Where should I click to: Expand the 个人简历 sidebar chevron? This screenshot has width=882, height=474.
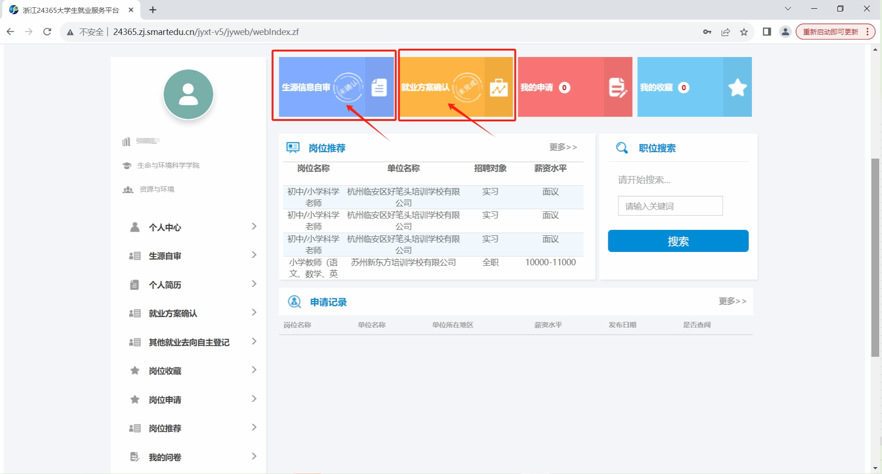[254, 284]
